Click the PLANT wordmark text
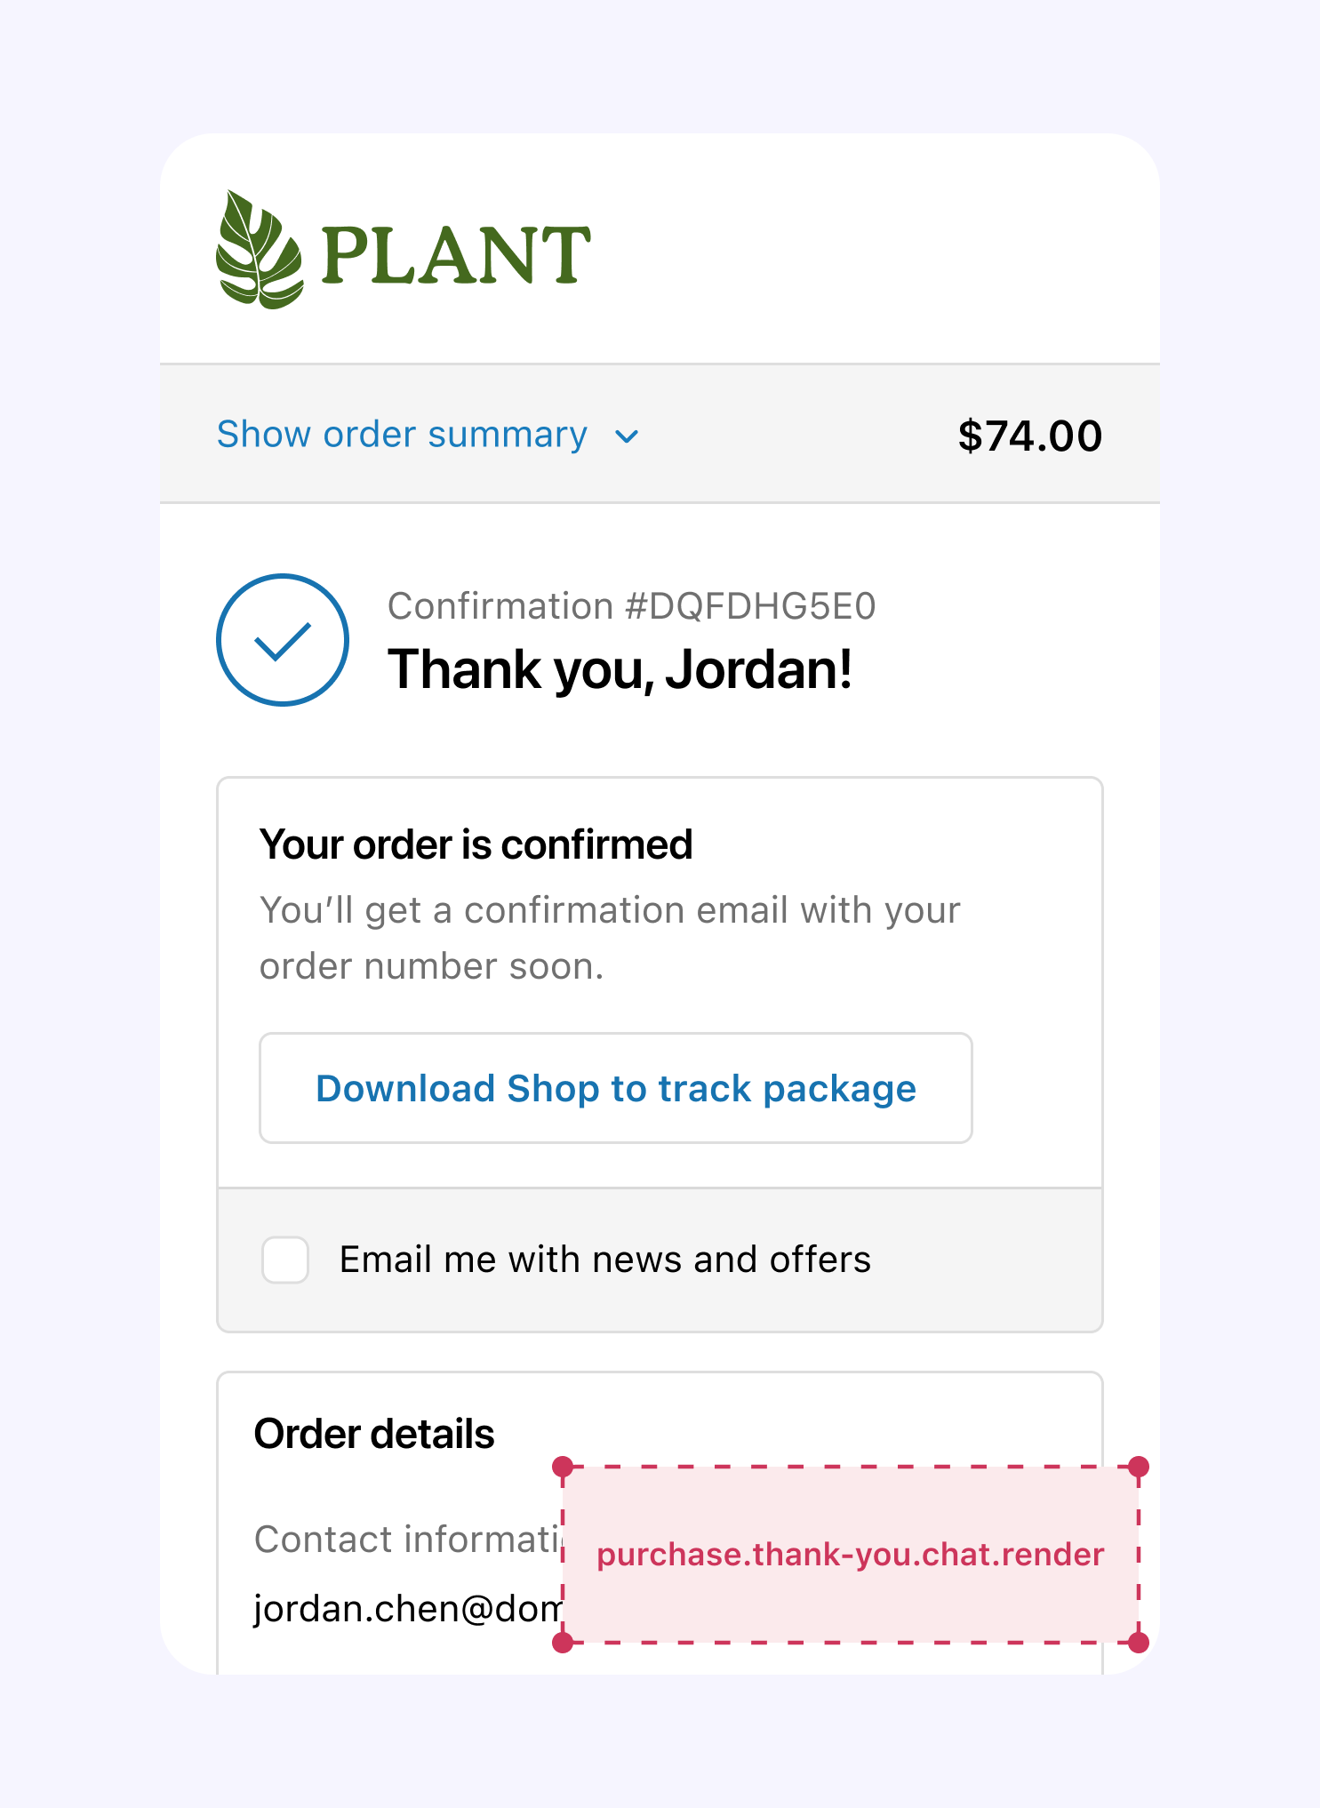Screen dimensions: 1320x1808 [455, 256]
